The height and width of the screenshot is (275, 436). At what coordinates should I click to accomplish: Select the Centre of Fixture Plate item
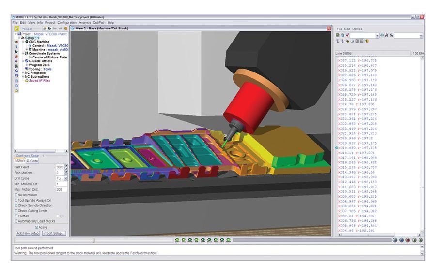(50, 57)
